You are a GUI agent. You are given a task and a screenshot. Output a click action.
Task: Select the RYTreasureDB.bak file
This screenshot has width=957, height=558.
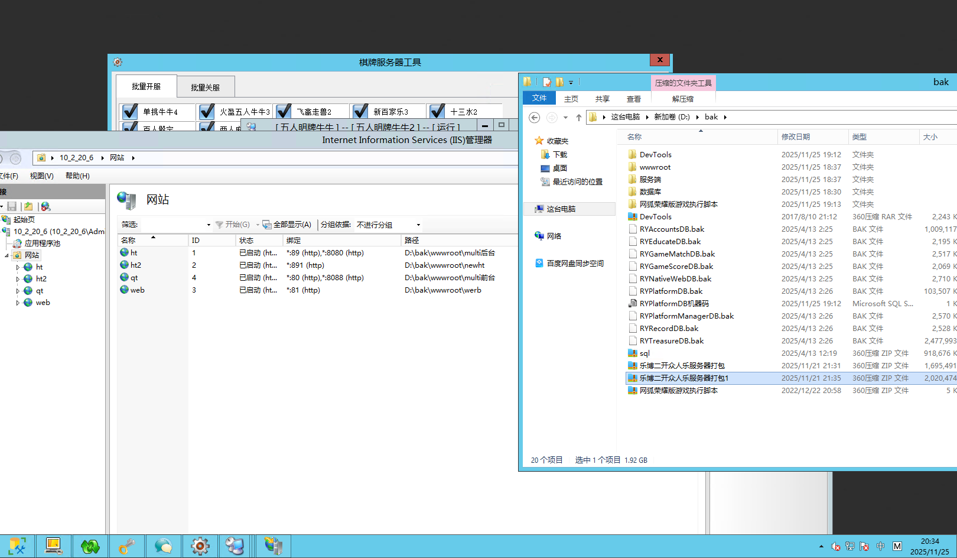[671, 341]
